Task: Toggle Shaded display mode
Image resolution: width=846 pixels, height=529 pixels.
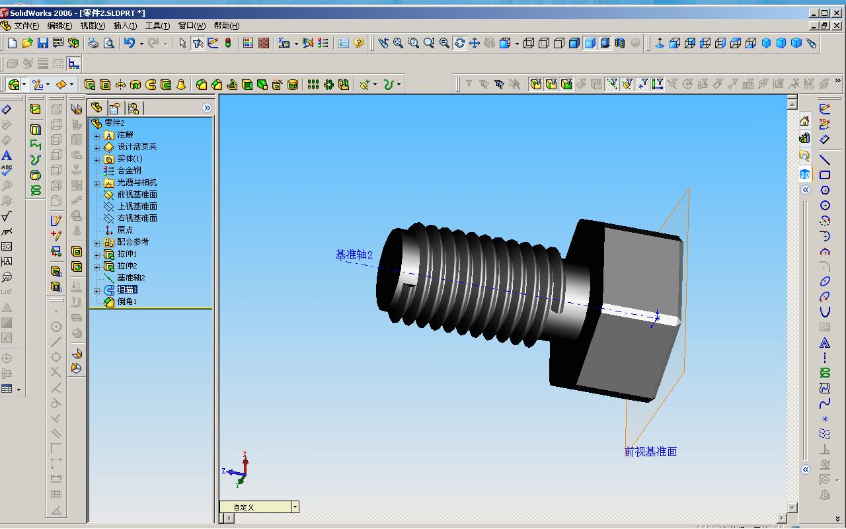Action: [x=590, y=43]
